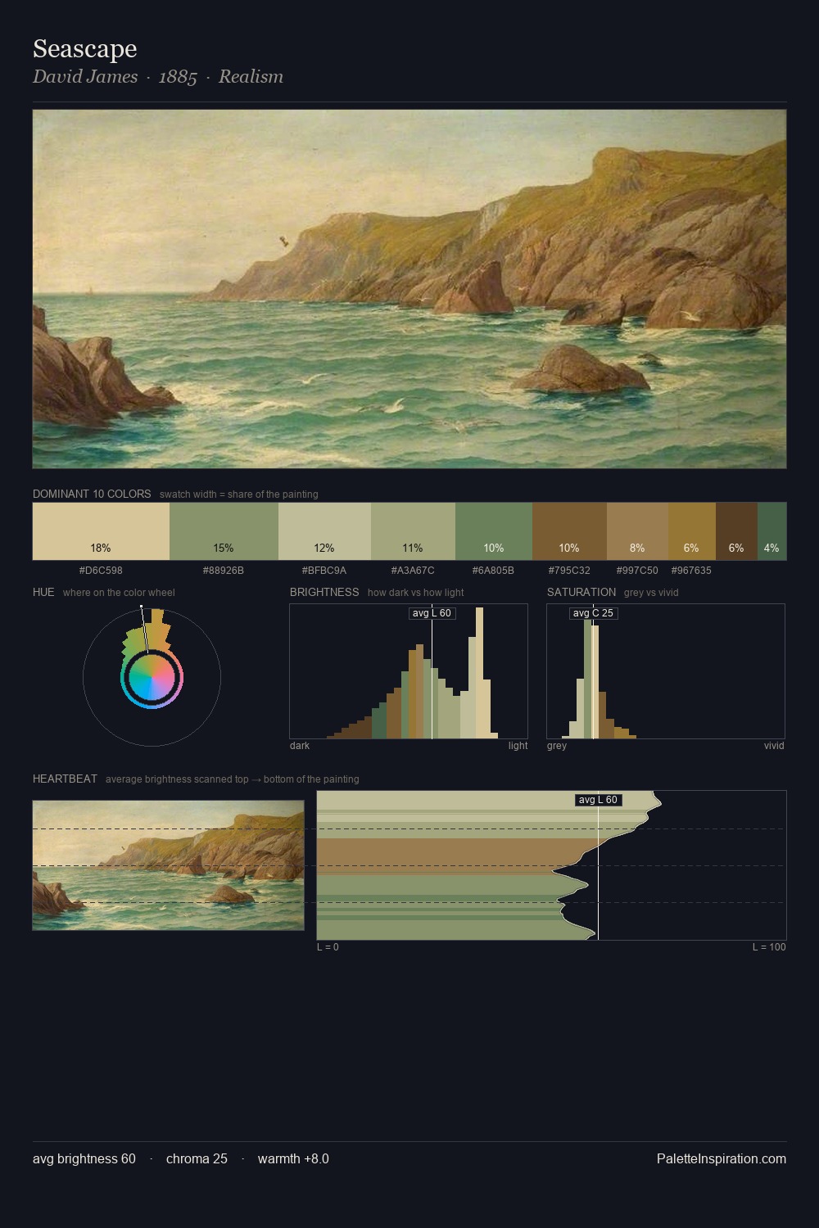
Task: Click 'chroma 25' in the footer
Action: tap(197, 1158)
